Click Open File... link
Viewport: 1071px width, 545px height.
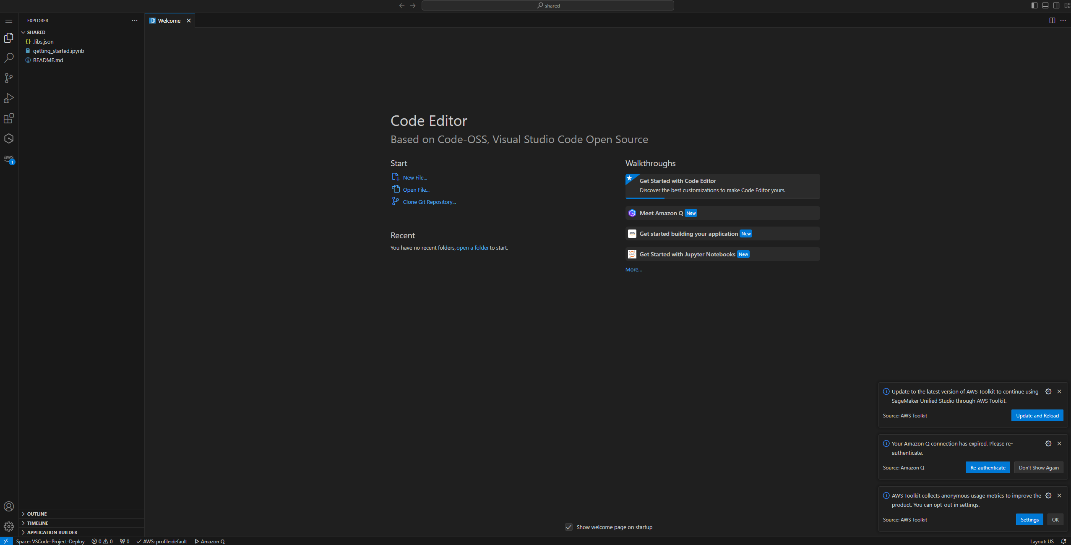pos(416,190)
